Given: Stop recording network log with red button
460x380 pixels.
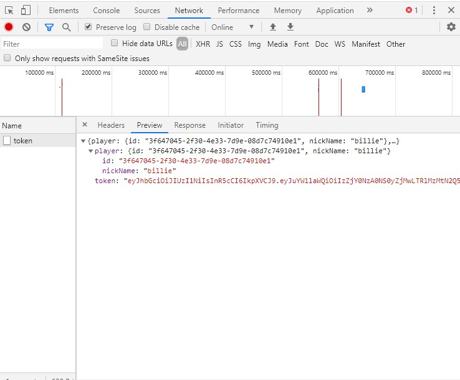Looking at the screenshot, I should point(9,27).
